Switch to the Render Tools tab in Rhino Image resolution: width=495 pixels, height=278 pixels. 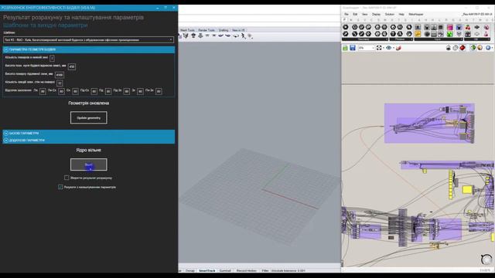207,30
